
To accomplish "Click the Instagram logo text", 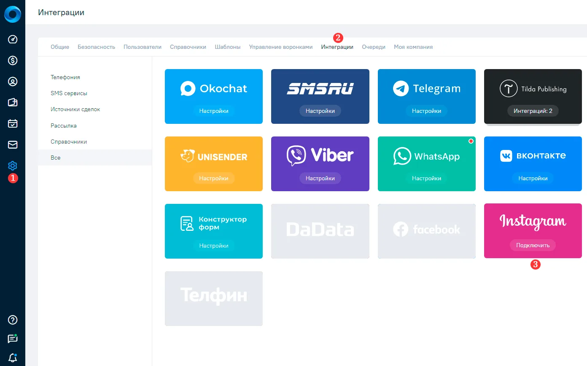I will [x=533, y=222].
